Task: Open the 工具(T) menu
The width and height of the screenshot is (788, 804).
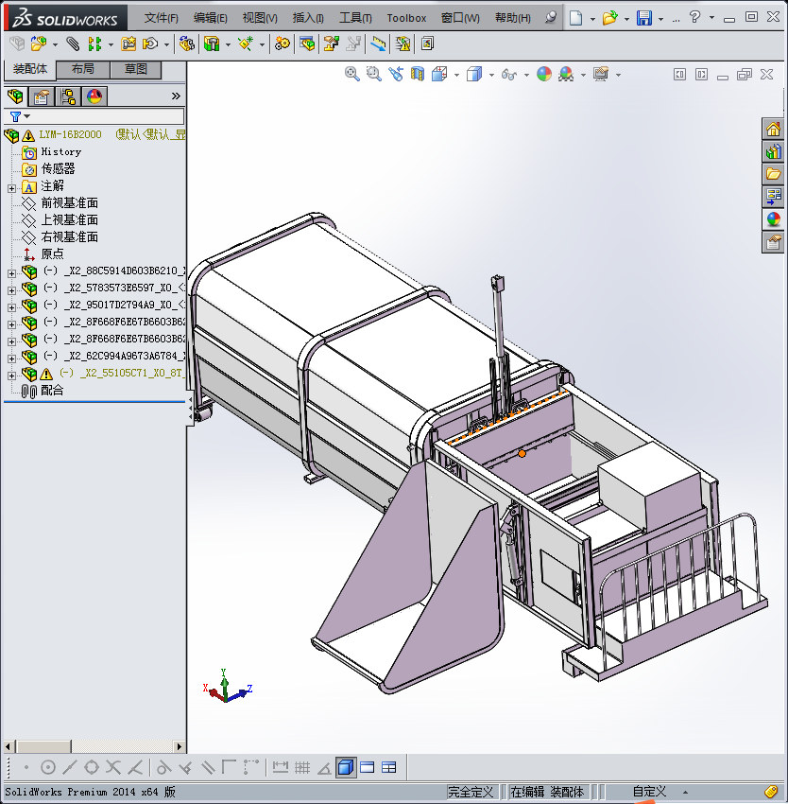Action: (355, 18)
